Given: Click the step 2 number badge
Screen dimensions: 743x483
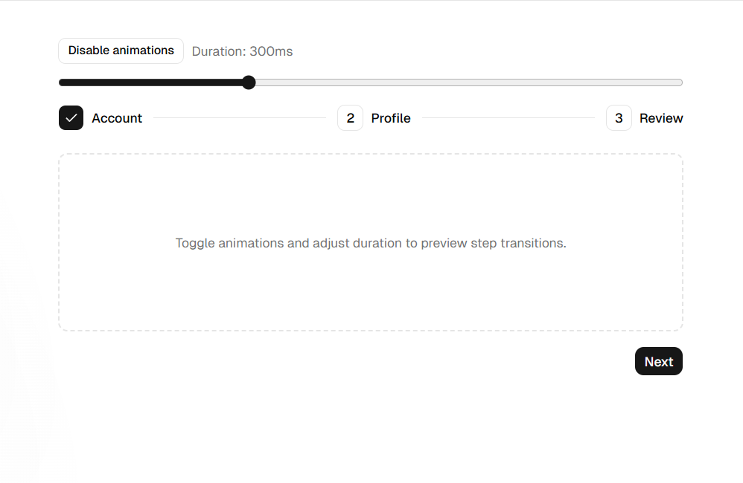Looking at the screenshot, I should click(x=350, y=118).
